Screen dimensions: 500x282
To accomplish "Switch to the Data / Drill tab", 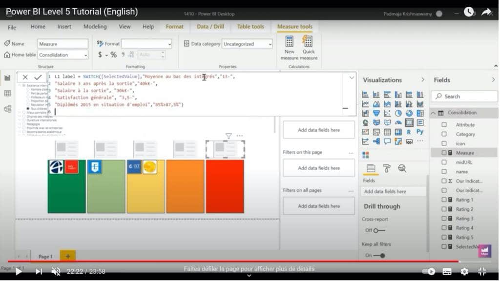I will point(210,27).
